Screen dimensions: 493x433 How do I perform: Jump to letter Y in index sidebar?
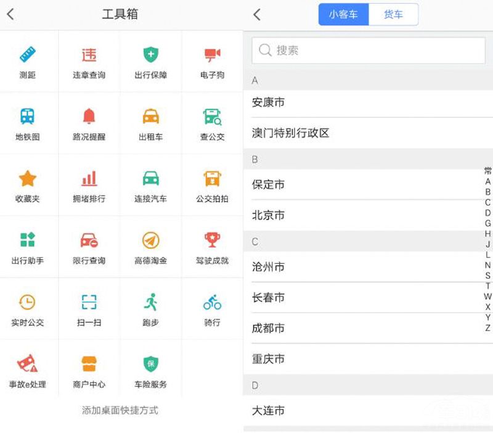pyautogui.click(x=487, y=317)
